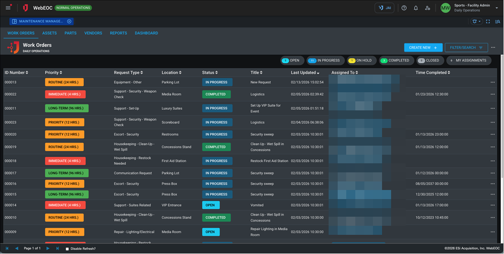This screenshot has width=504, height=254.
Task: Open the alarm bell dropdown in the toolbar
Action: [x=476, y=22]
